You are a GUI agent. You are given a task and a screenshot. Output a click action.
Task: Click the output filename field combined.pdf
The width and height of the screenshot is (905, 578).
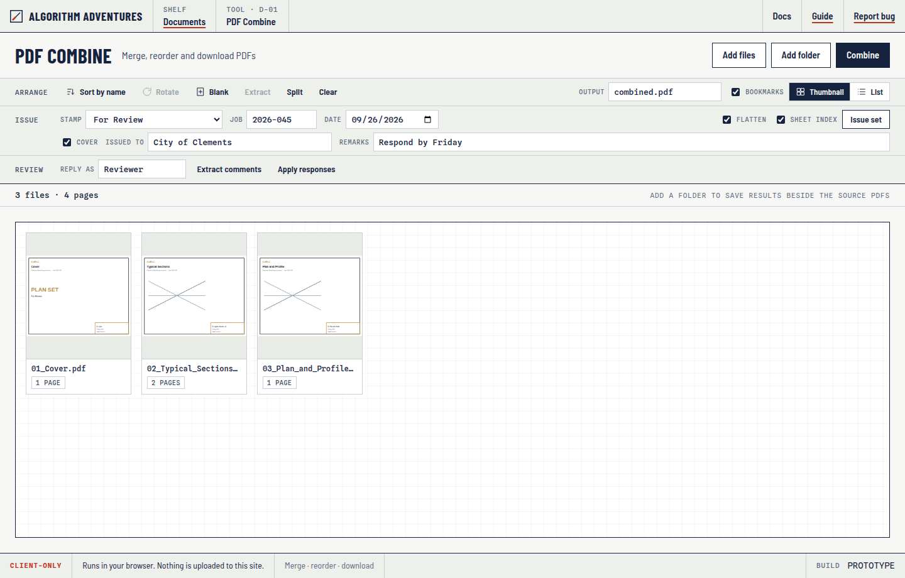[x=665, y=92]
